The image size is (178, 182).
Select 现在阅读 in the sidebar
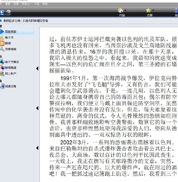pos(17,32)
